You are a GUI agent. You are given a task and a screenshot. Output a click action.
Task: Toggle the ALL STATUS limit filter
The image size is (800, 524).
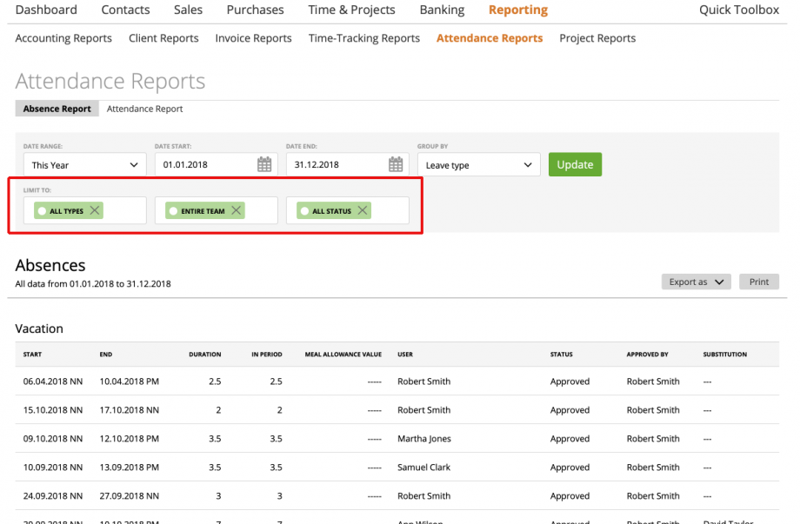pos(335,210)
